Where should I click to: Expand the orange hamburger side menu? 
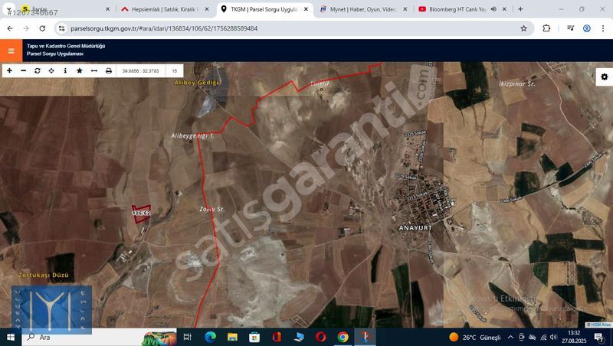click(11, 51)
